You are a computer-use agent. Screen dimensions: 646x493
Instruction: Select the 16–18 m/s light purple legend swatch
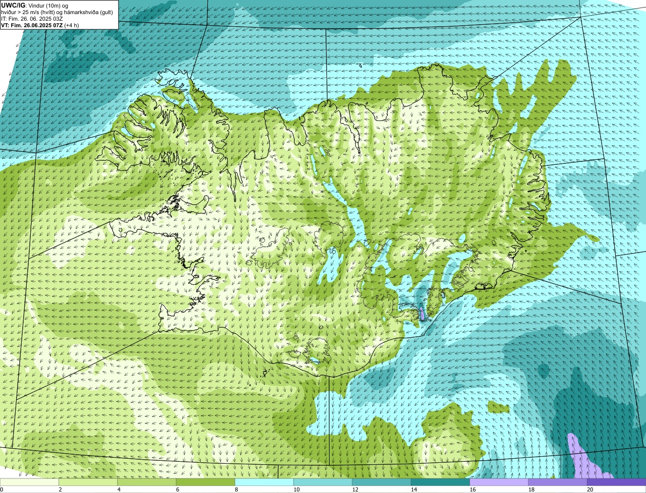499,482
